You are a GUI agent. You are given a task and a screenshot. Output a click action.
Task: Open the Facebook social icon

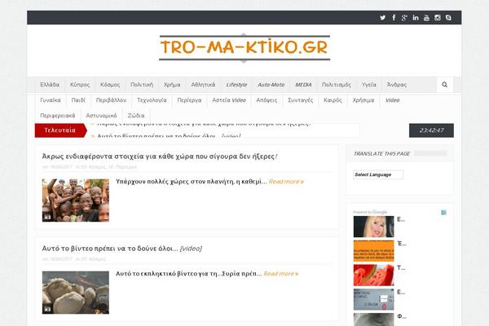point(394,18)
